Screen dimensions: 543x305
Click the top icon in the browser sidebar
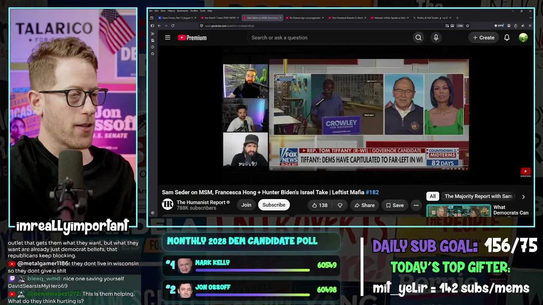(153, 33)
